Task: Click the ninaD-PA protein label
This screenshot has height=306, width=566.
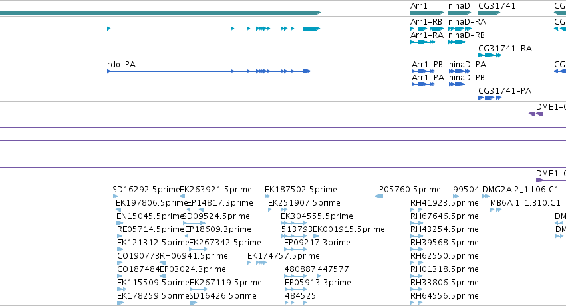Action: (x=468, y=65)
